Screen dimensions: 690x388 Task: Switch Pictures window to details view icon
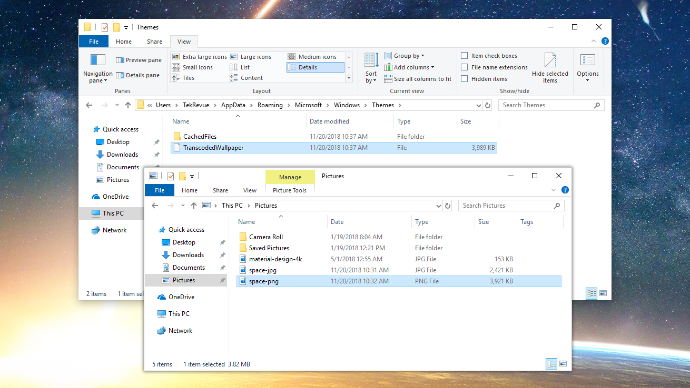click(x=552, y=364)
